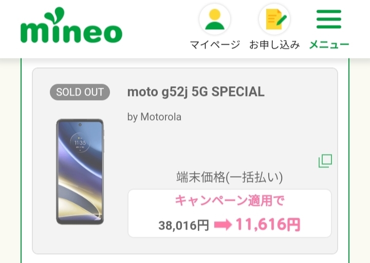The height and width of the screenshot is (263, 370).
Task: Click the pink arrow between prices
Action: tap(223, 225)
